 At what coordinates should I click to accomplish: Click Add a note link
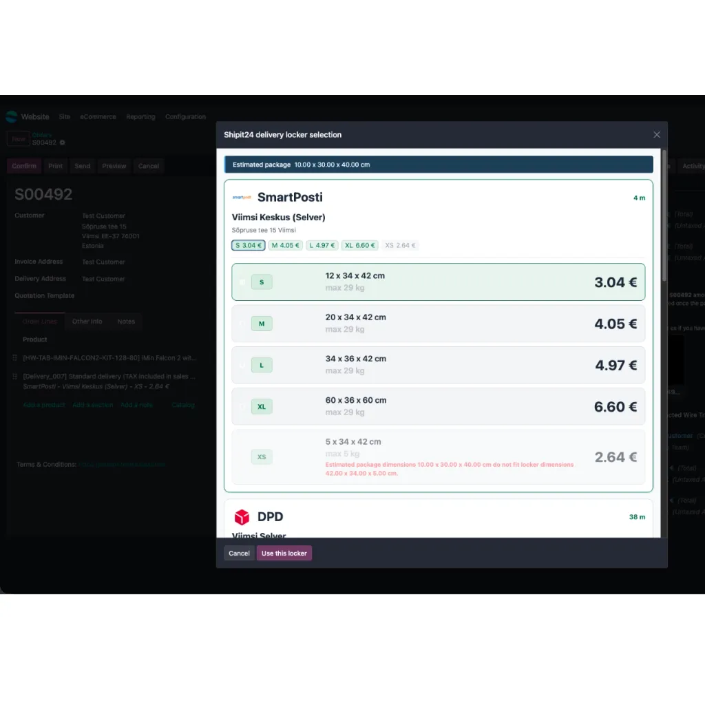point(137,405)
